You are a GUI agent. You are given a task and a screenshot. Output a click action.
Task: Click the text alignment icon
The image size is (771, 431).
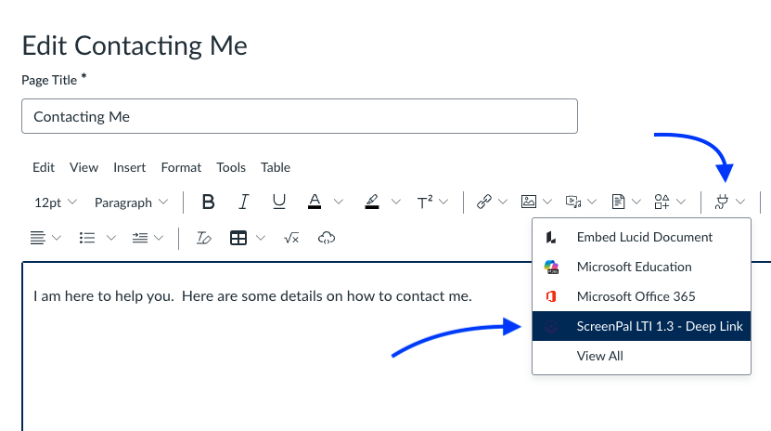coord(37,238)
